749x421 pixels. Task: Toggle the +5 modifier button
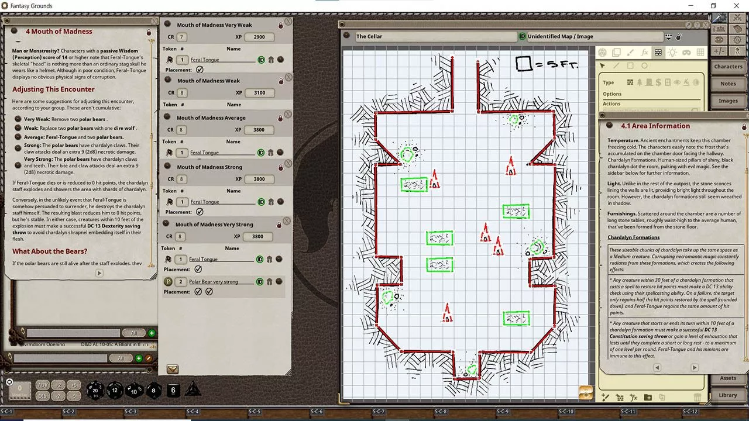click(73, 385)
